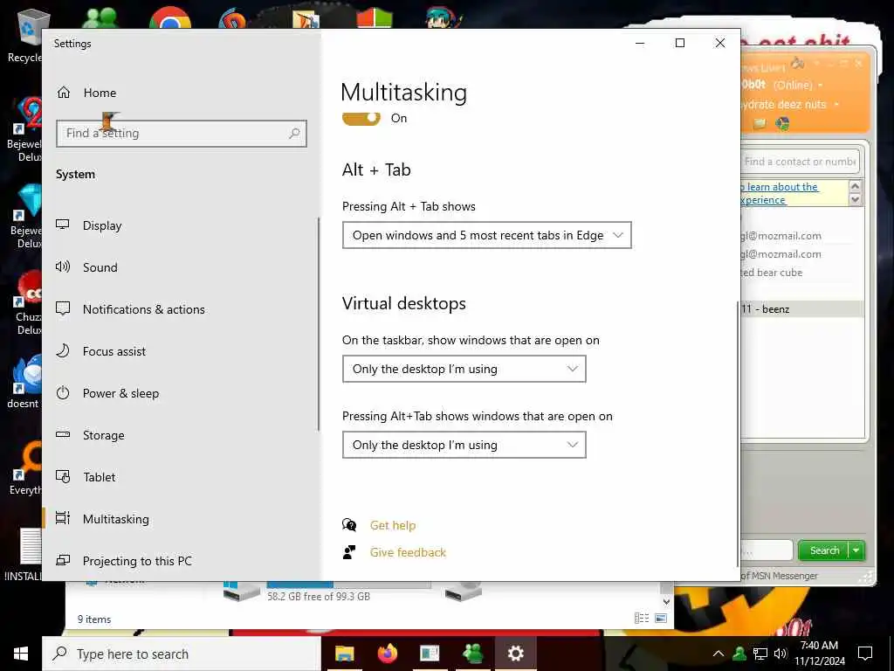Select the beenz group row in Messenger

click(x=801, y=309)
